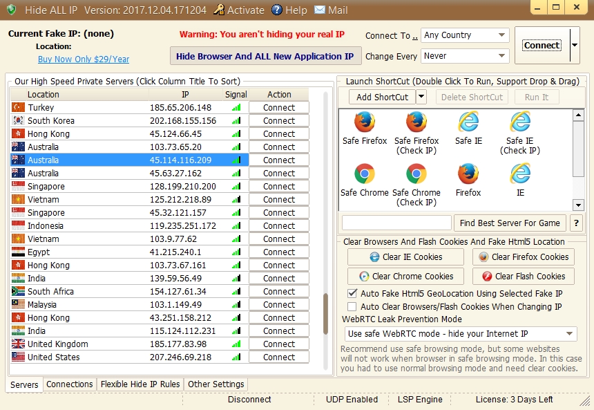Click the game name input field

click(396, 223)
